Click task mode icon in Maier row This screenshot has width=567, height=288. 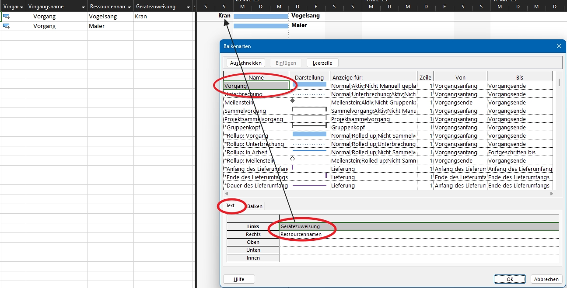point(6,26)
